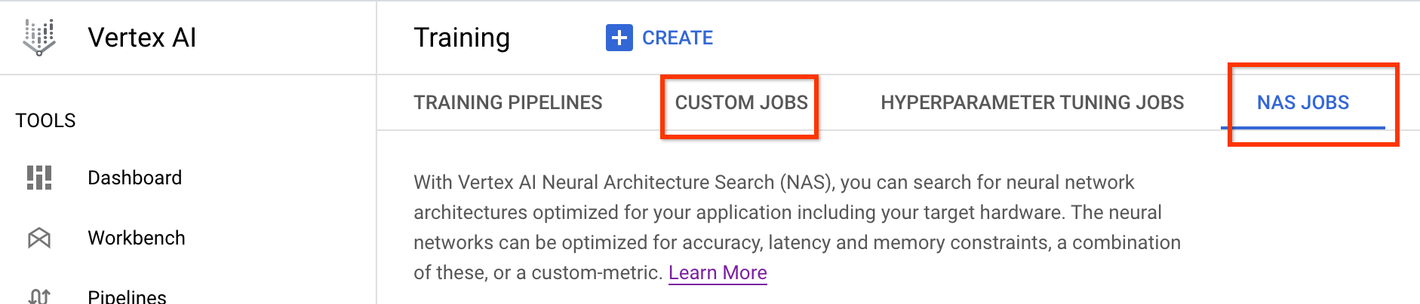1420x304 pixels.
Task: Click the TOOLS section header
Action: [x=45, y=120]
